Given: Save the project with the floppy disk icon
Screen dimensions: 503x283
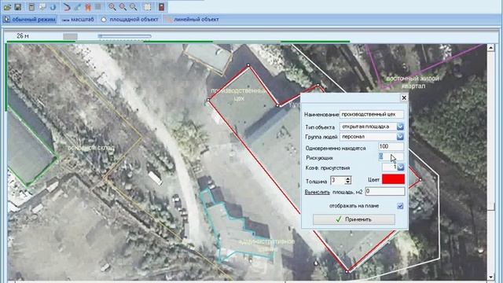Looking at the screenshot, I should point(17,7).
